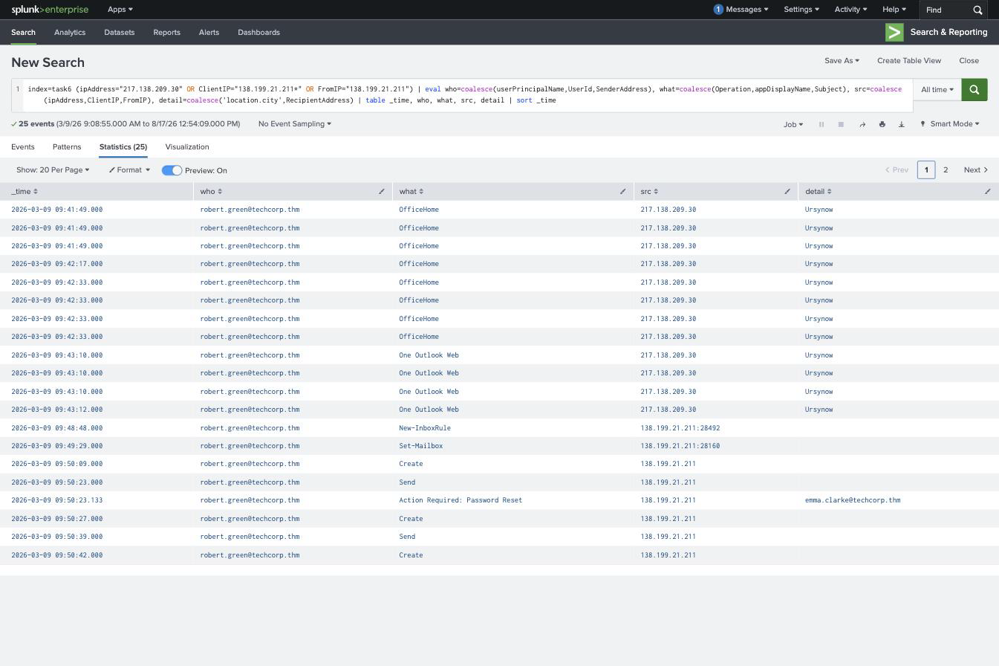Edit the detail column with pencil icon
The image size is (999, 666).
(987, 192)
